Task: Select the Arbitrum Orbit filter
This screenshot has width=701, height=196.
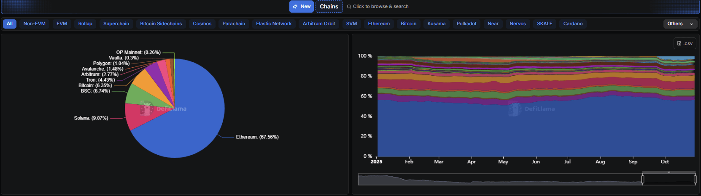Action: click(319, 24)
